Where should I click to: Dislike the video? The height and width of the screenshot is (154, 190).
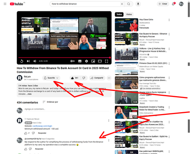[84, 78]
